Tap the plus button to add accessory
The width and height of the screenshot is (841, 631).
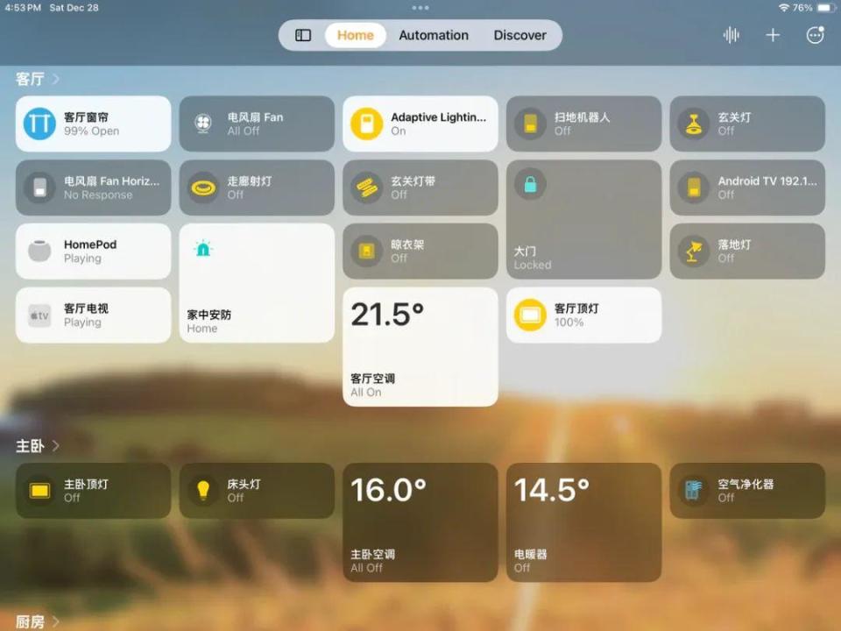click(x=773, y=35)
